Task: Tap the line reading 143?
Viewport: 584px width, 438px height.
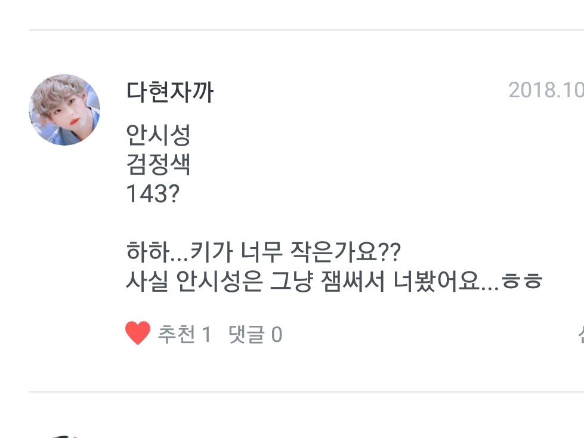Action: point(153,194)
